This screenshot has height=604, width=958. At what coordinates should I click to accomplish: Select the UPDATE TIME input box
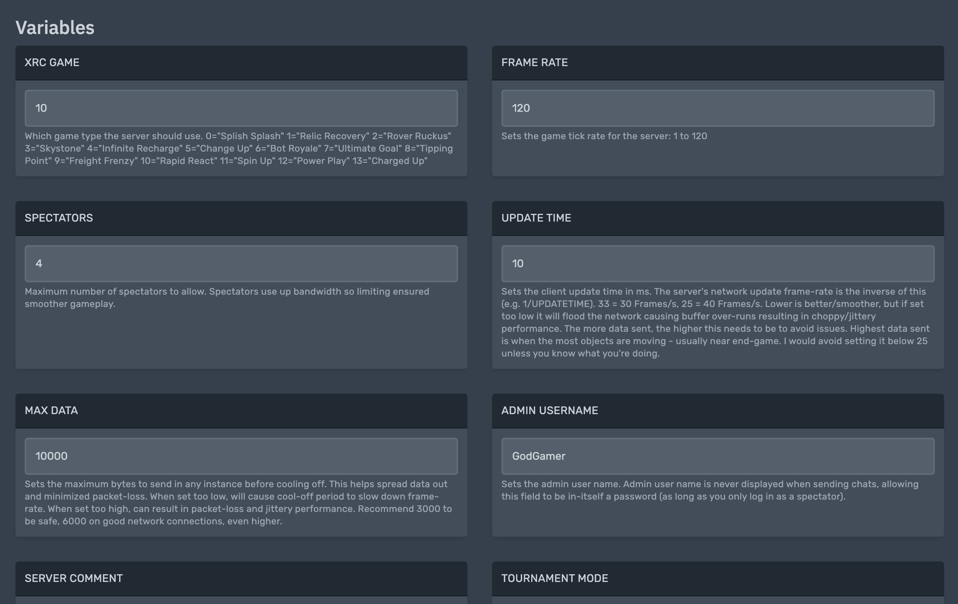pos(717,264)
